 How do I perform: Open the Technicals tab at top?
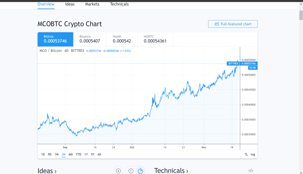pyautogui.click(x=119, y=4)
